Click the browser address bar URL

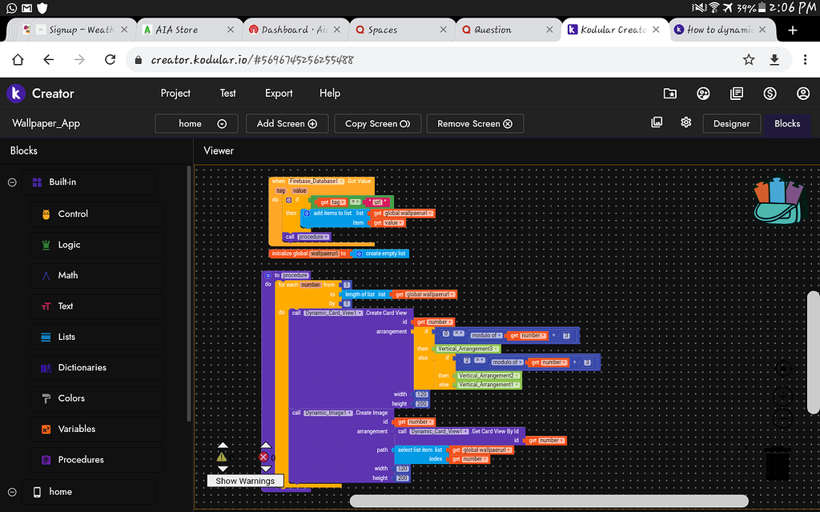(252, 59)
